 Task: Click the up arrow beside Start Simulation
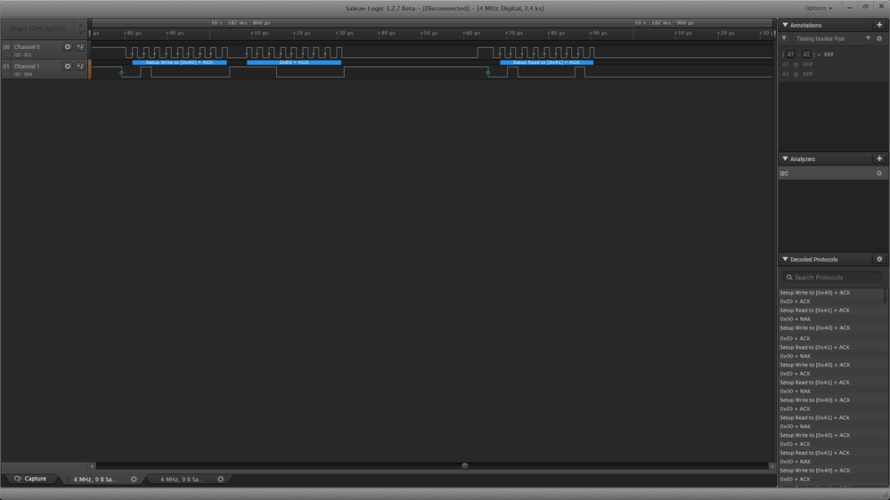pos(80,25)
